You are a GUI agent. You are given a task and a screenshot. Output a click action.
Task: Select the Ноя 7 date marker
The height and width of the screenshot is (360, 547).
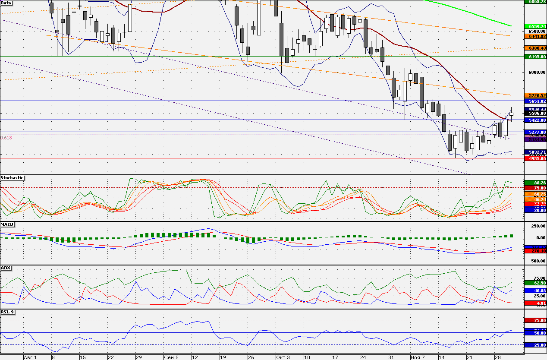[418, 357]
